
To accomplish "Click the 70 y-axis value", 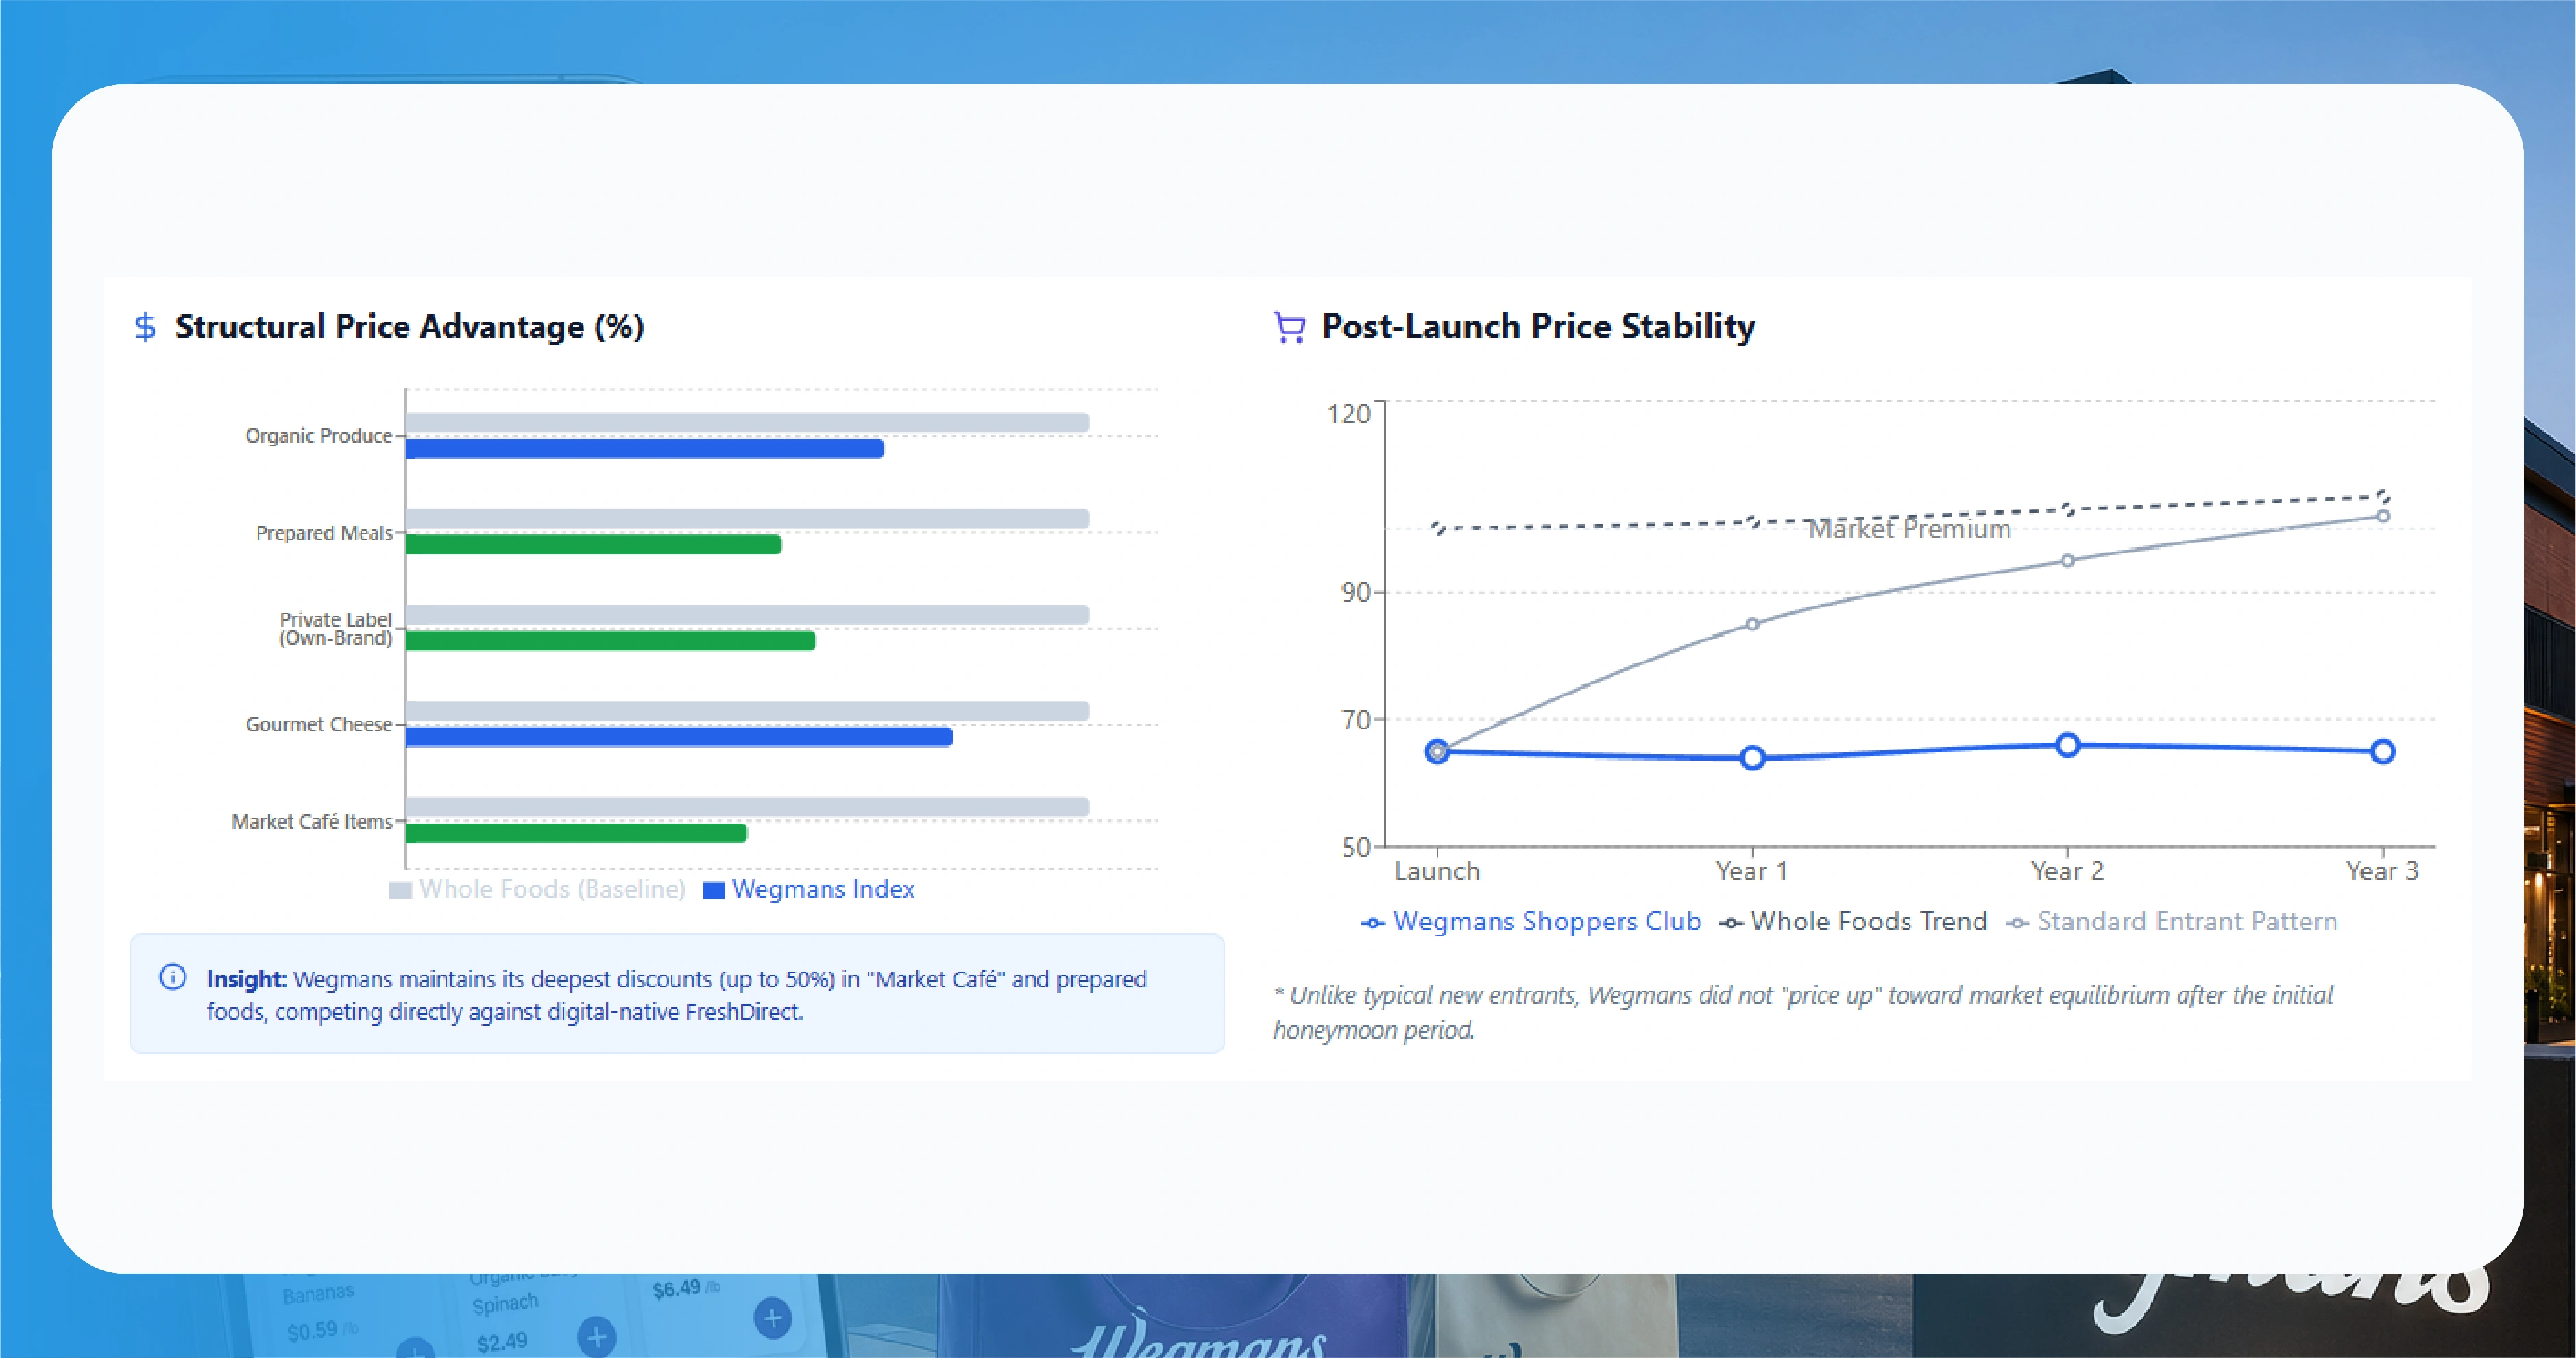I will point(1355,719).
